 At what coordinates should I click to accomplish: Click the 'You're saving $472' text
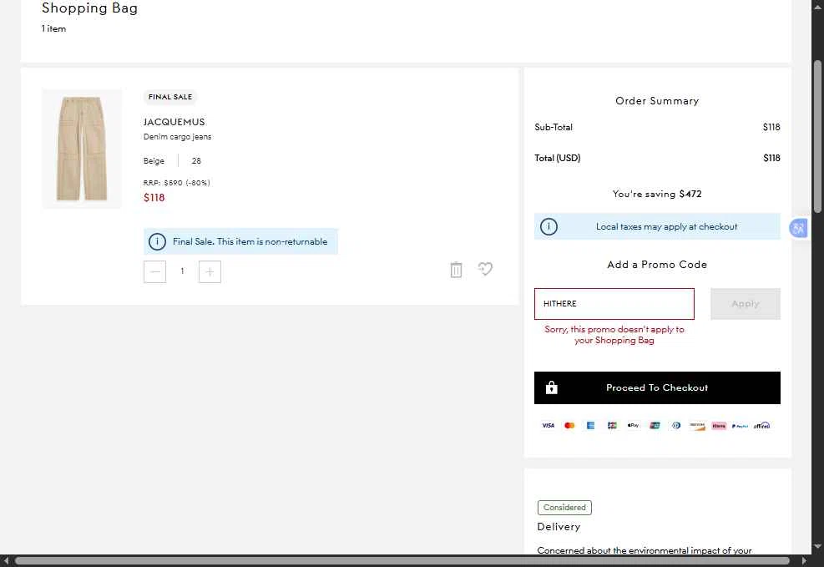657,194
